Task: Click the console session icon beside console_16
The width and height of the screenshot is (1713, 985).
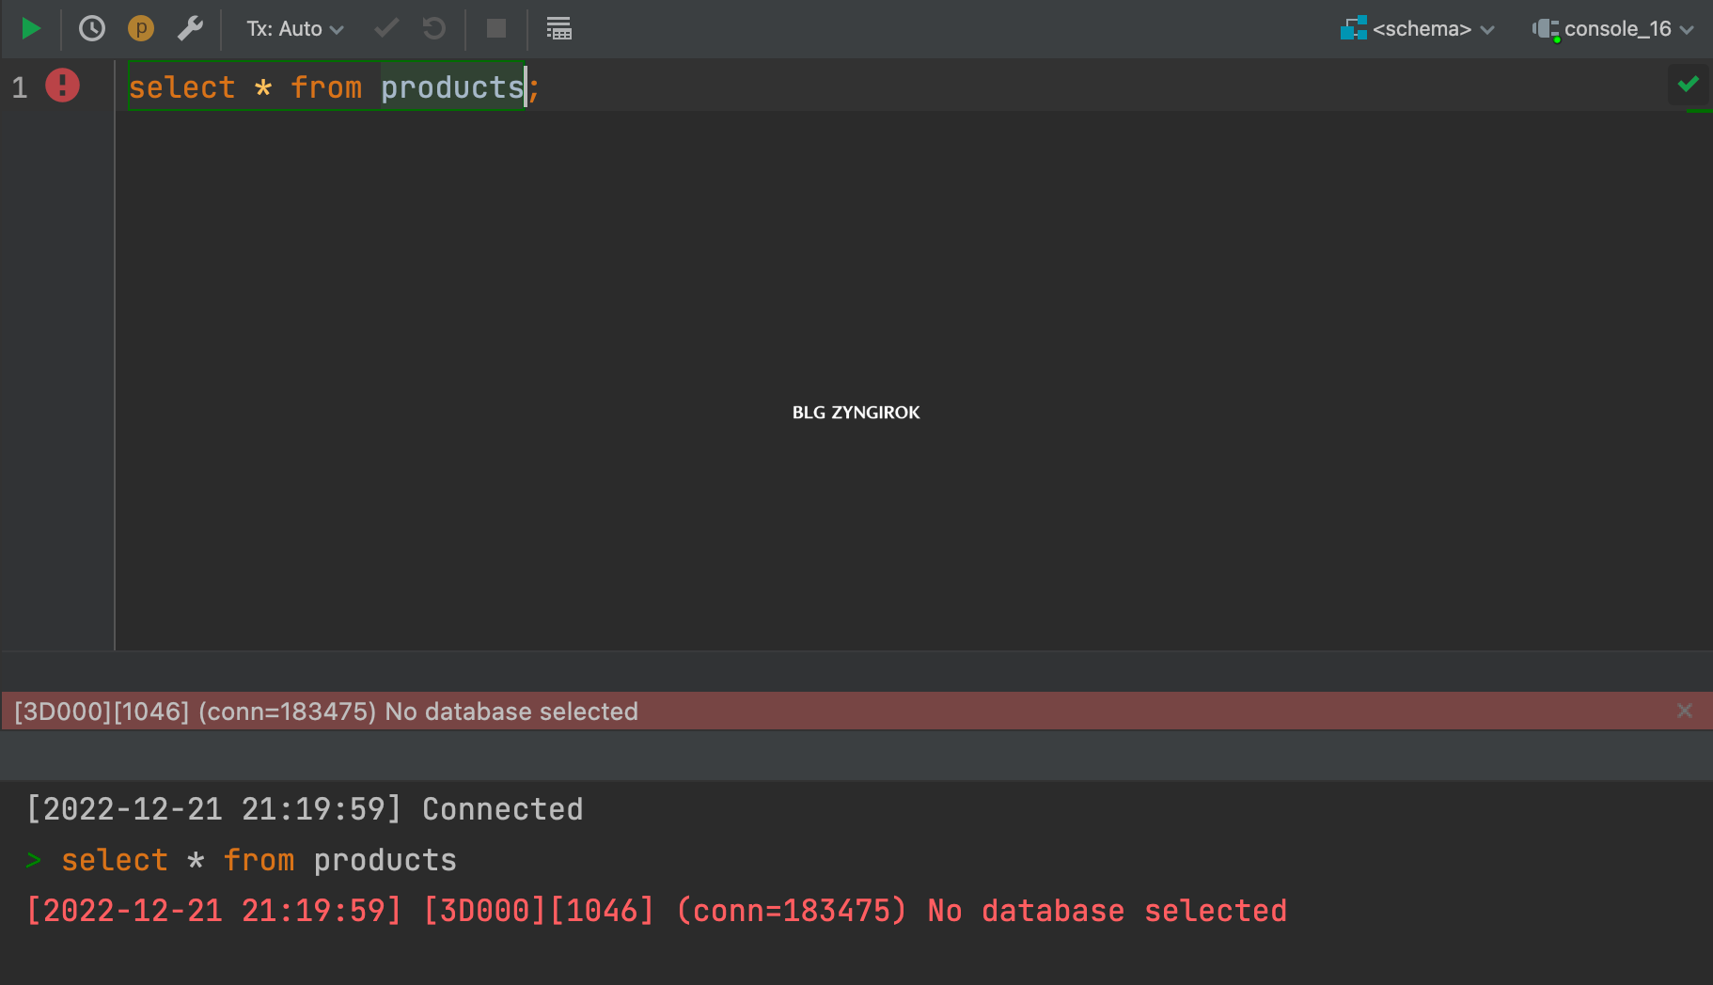Action: pos(1546,29)
